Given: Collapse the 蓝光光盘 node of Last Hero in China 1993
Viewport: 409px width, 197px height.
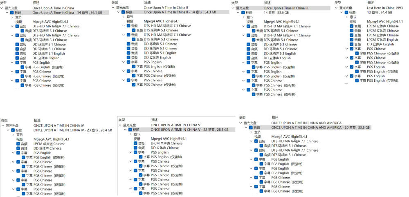Looking at the screenshot, I should point(337,8).
